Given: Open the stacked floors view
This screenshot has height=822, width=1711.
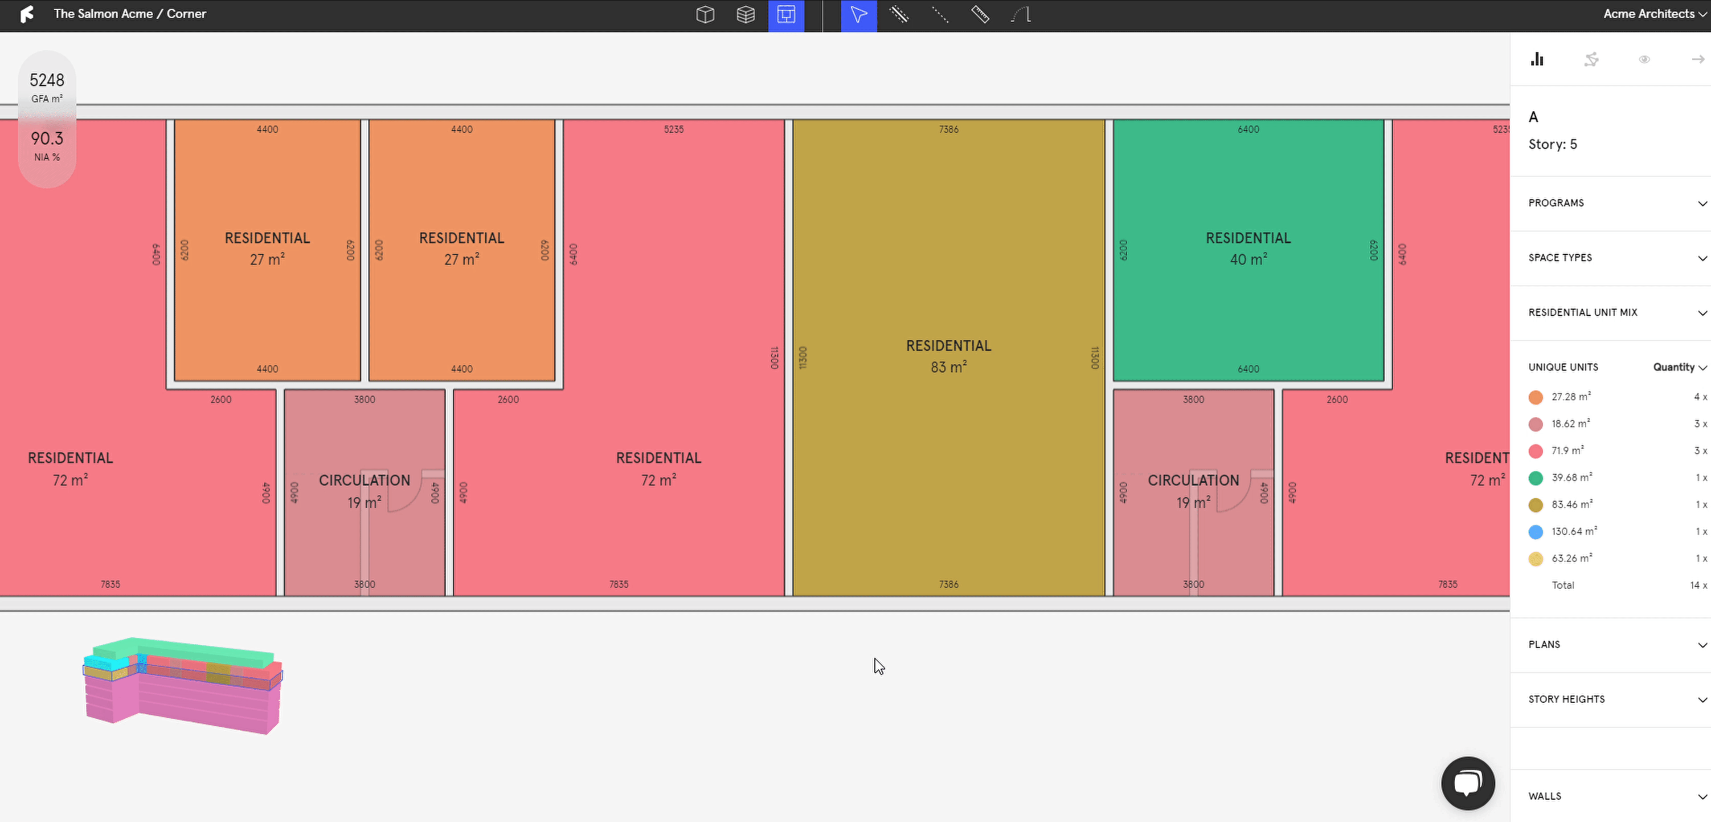Looking at the screenshot, I should pyautogui.click(x=745, y=15).
